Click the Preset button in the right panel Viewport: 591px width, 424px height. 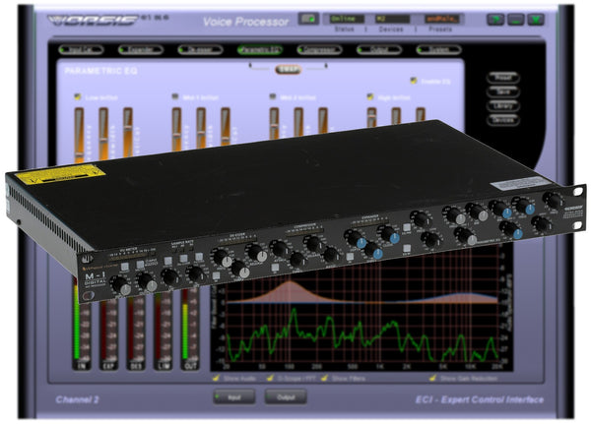coord(503,78)
